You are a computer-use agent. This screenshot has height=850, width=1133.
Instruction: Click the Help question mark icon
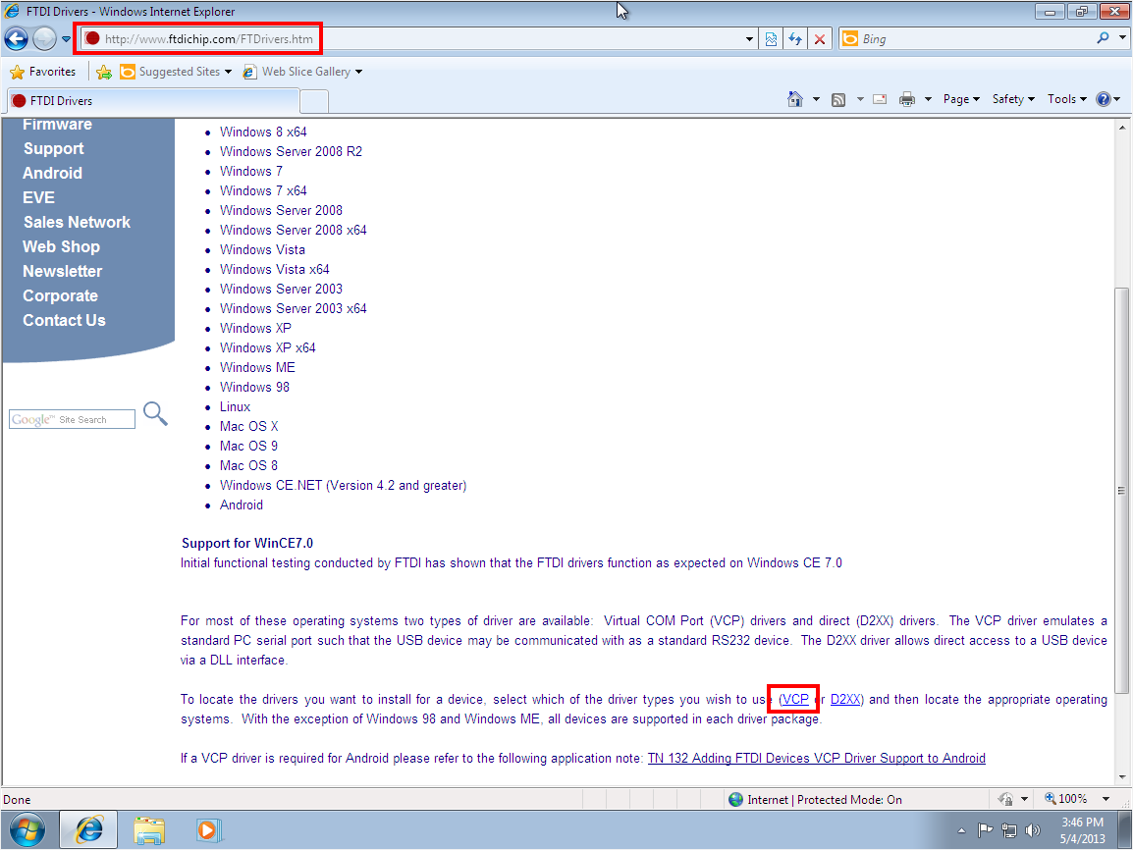tap(1104, 99)
